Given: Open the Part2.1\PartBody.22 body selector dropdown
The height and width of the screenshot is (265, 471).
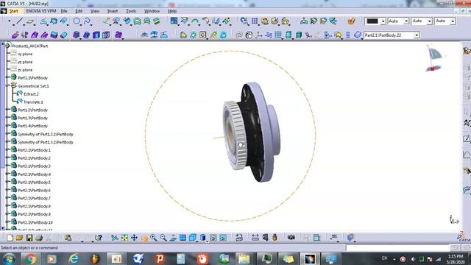Looking at the screenshot, I should [417, 35].
